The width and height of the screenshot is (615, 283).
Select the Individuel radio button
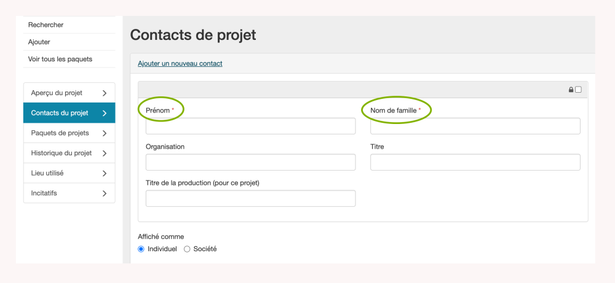(x=141, y=249)
